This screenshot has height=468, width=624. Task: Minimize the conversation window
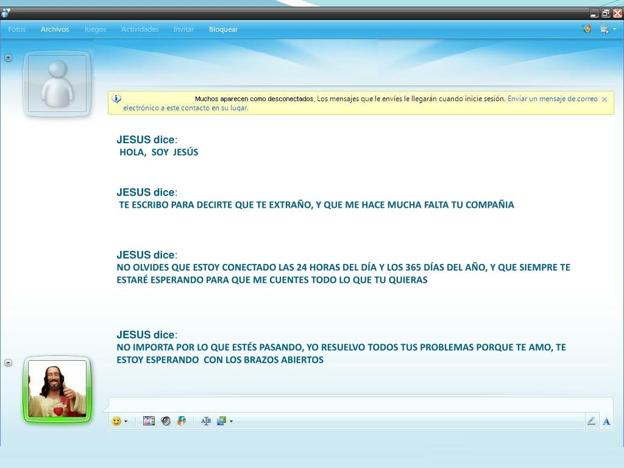pyautogui.click(x=594, y=13)
